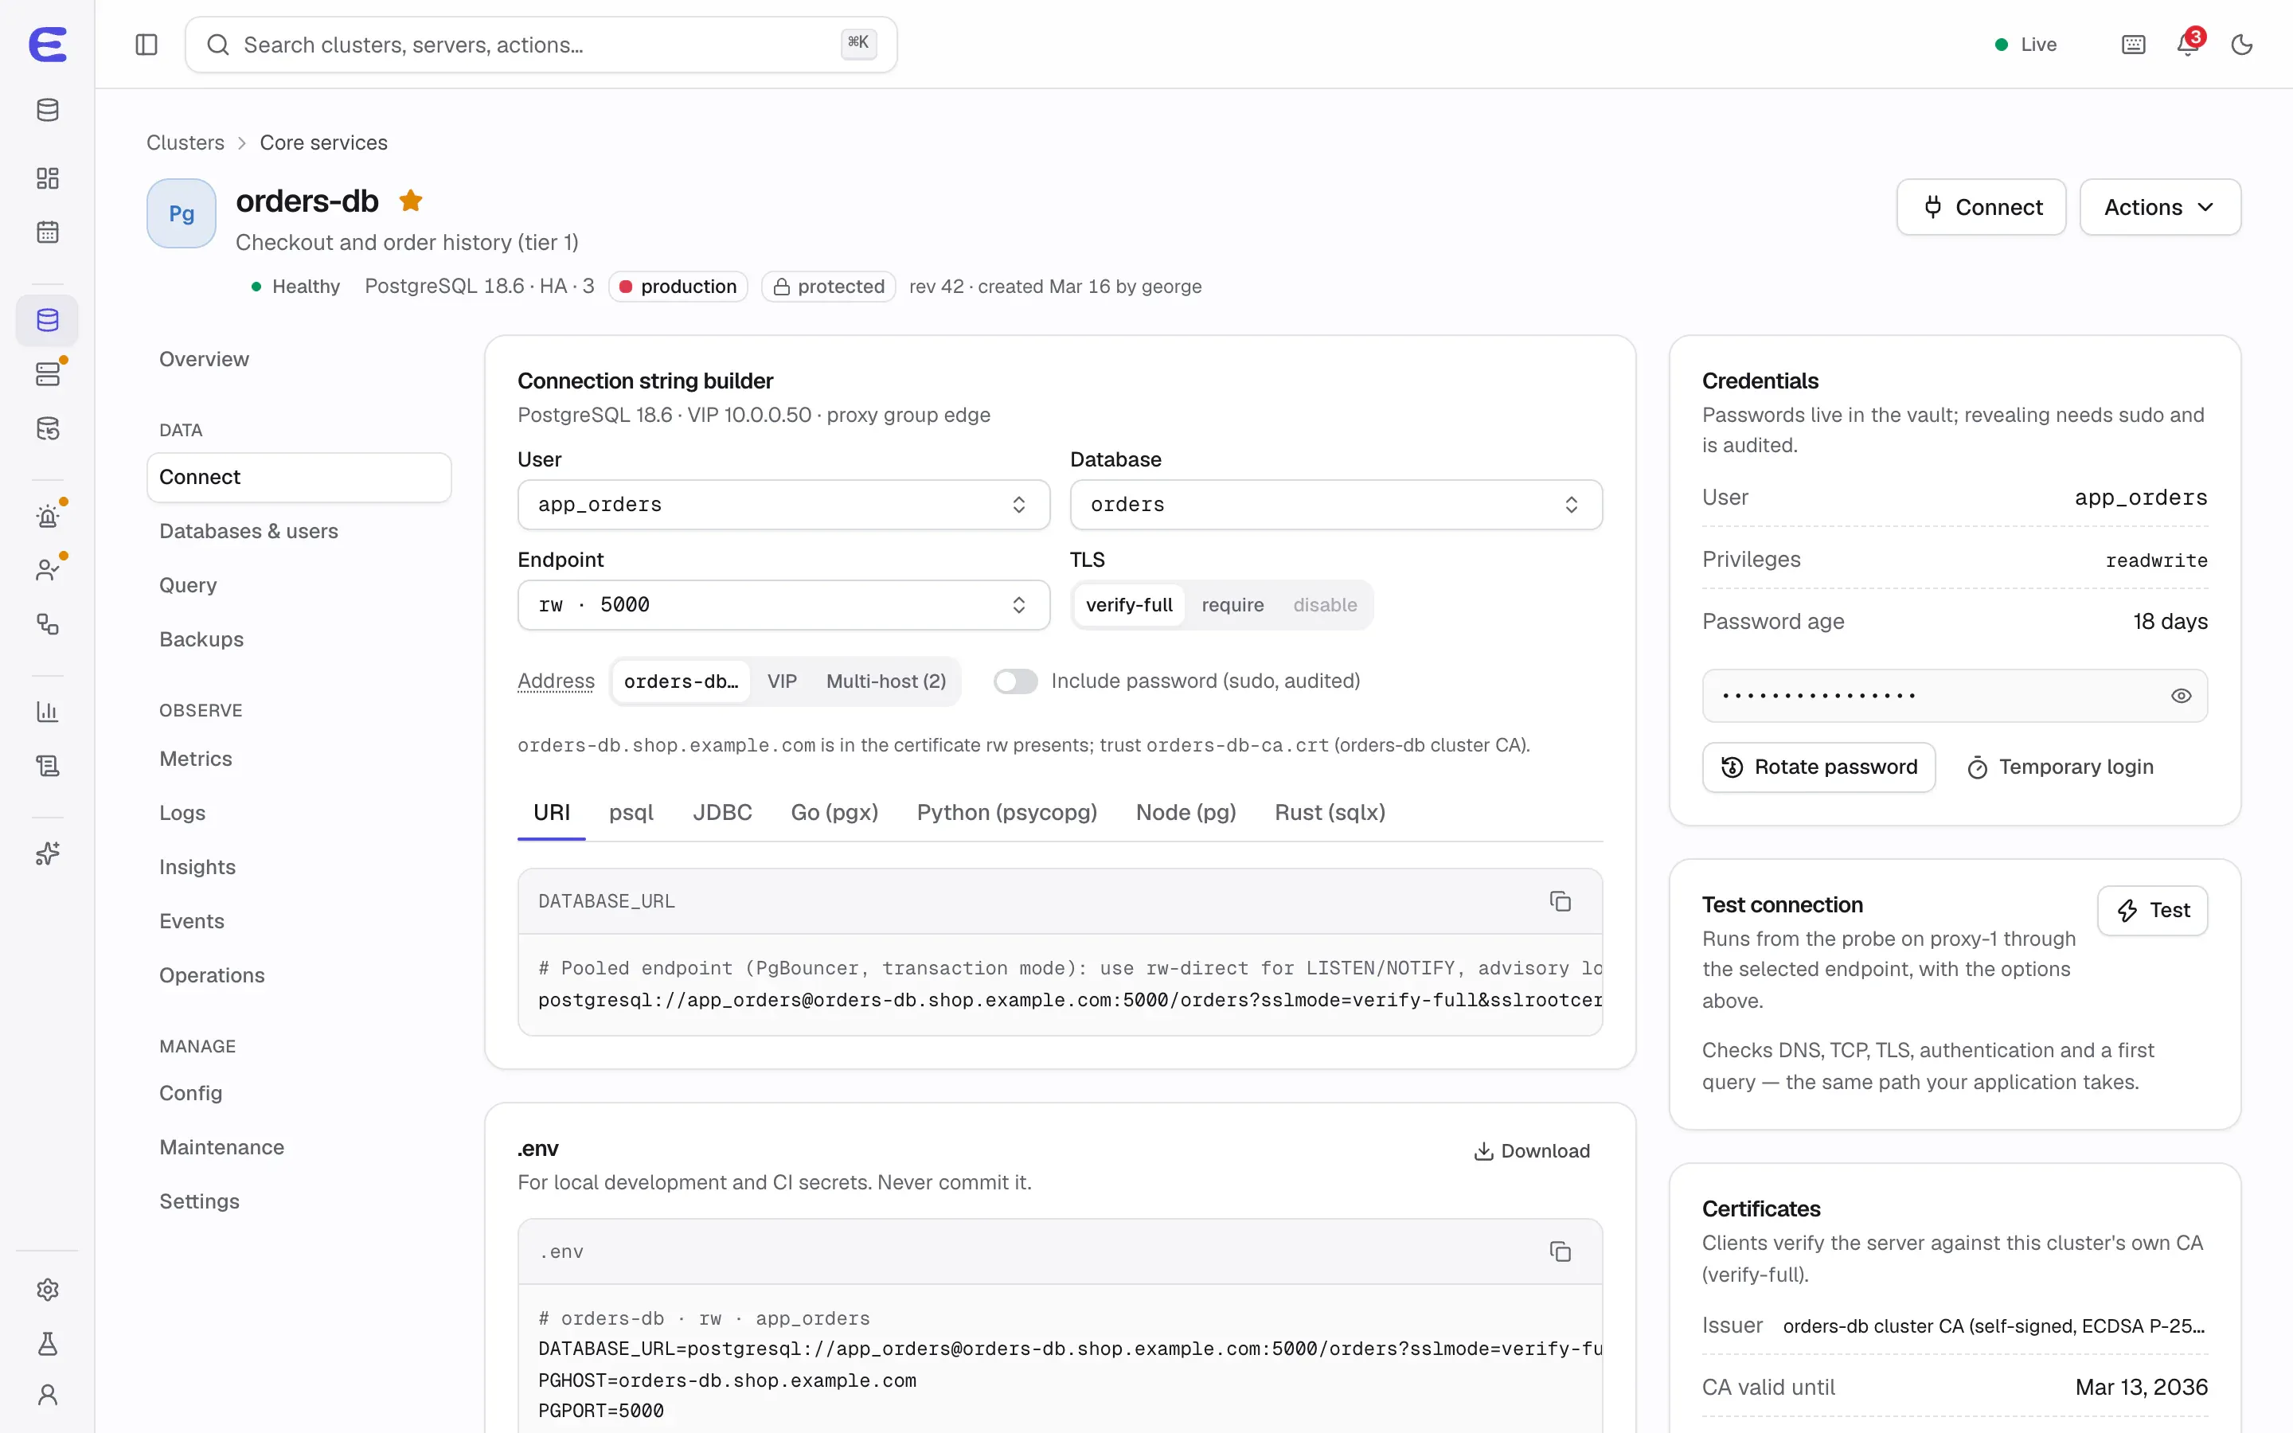Click Rotate password button
Viewport: 2293px width, 1433px height.
coord(1818,767)
